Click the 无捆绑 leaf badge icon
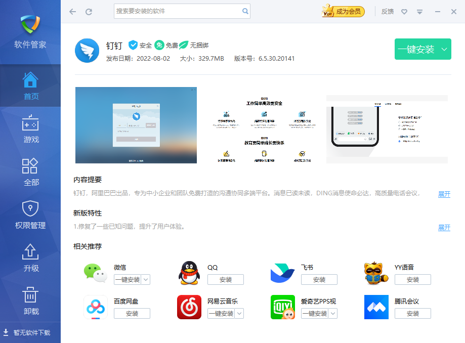Viewport: 465px width, 343px height. click(184, 45)
